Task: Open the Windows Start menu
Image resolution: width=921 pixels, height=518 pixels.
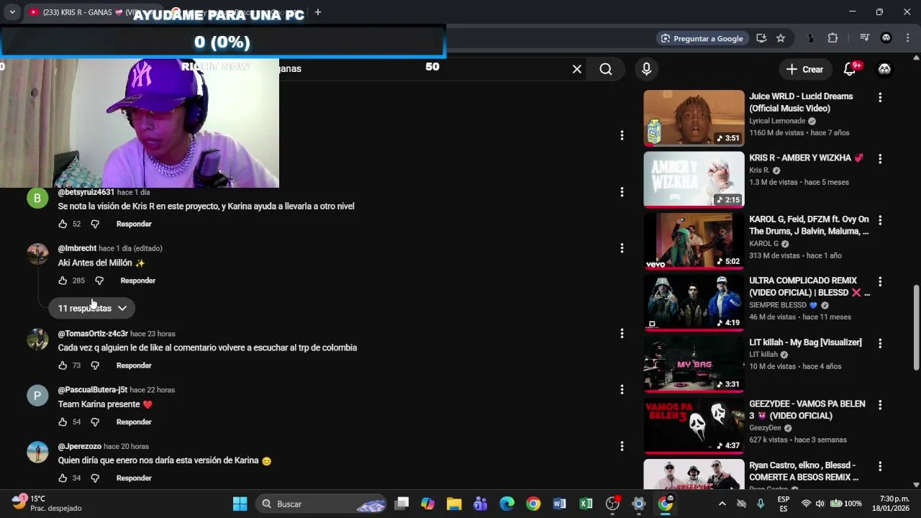Action: point(240,504)
